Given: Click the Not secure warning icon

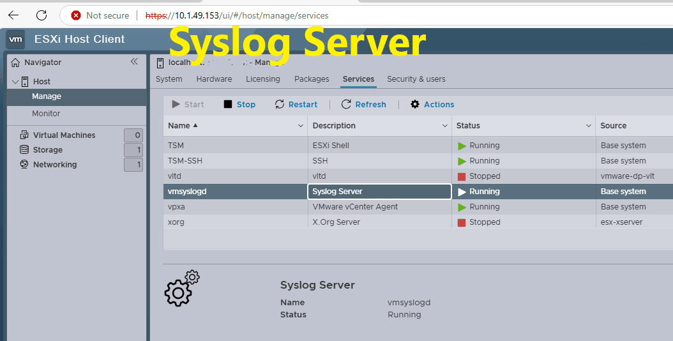Looking at the screenshot, I should 76,15.
